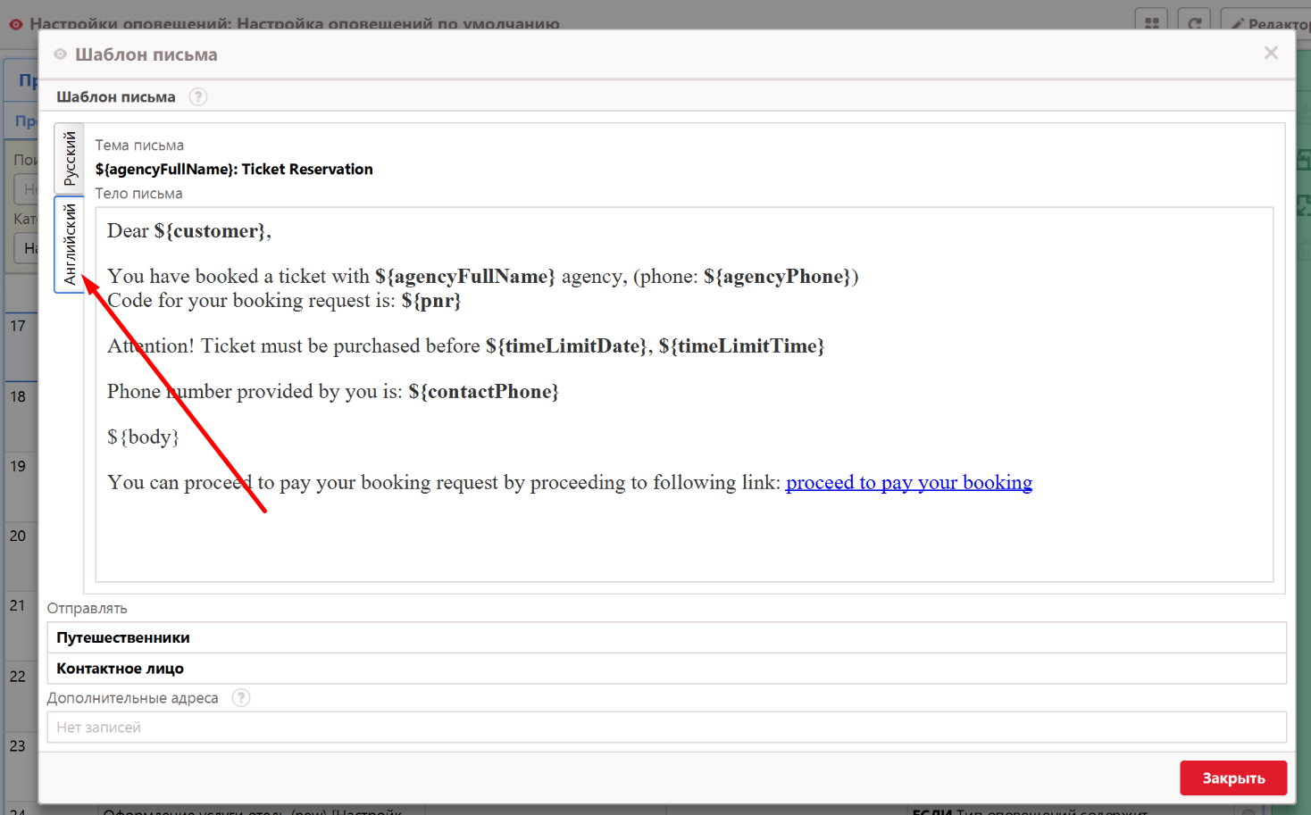The width and height of the screenshot is (1311, 815).
Task: Click the grid view icon in top toolbar
Action: pos(1151,22)
